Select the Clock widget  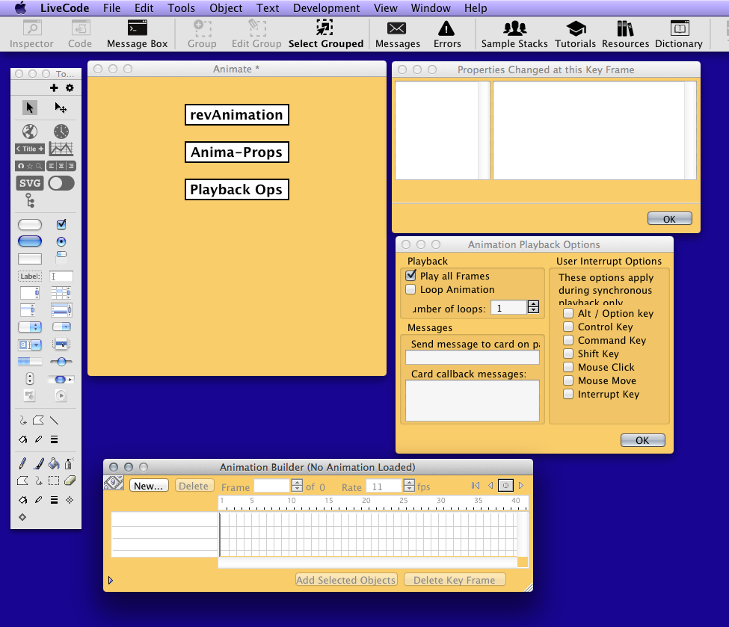61,132
